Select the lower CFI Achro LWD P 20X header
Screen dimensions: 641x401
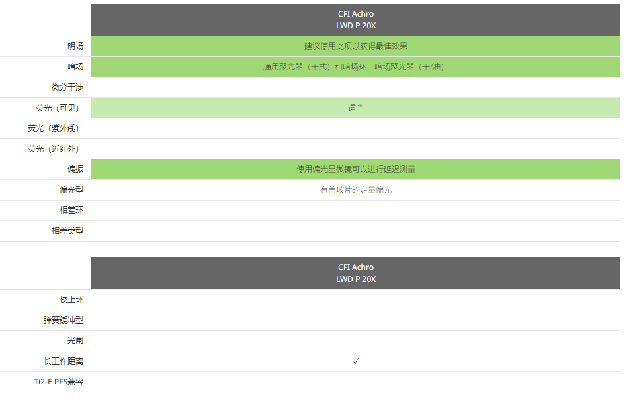[356, 273]
